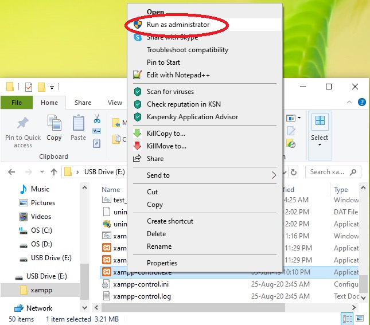Select the xampp-control.ini file
Image resolution: width=370 pixels, height=325 pixels.
[141, 284]
